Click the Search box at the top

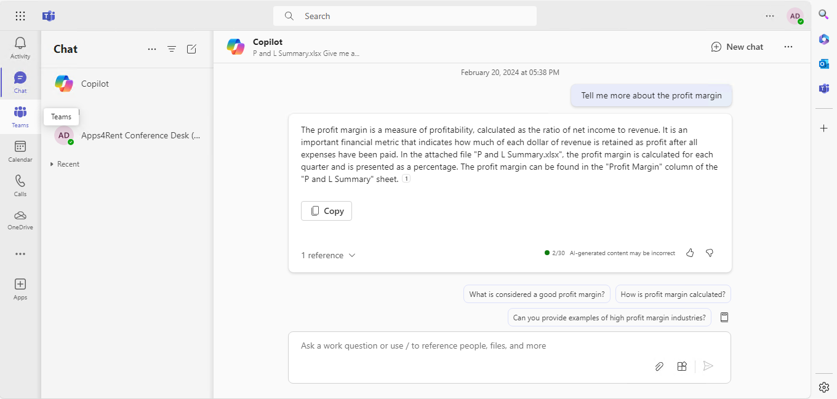(405, 16)
